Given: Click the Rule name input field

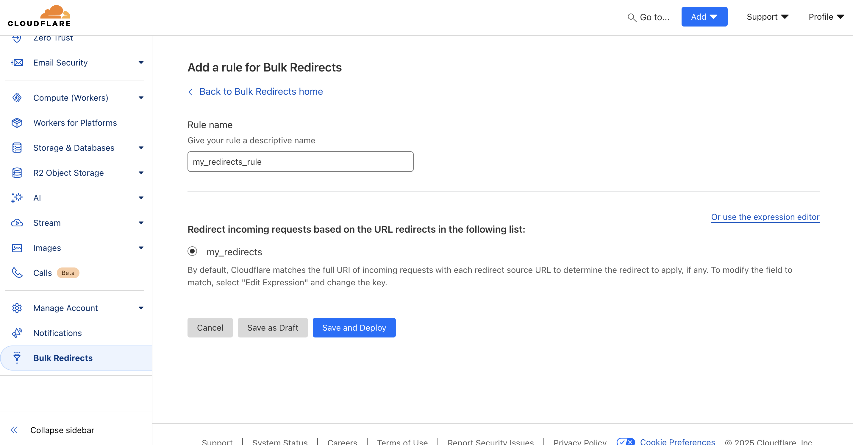Looking at the screenshot, I should 301,161.
